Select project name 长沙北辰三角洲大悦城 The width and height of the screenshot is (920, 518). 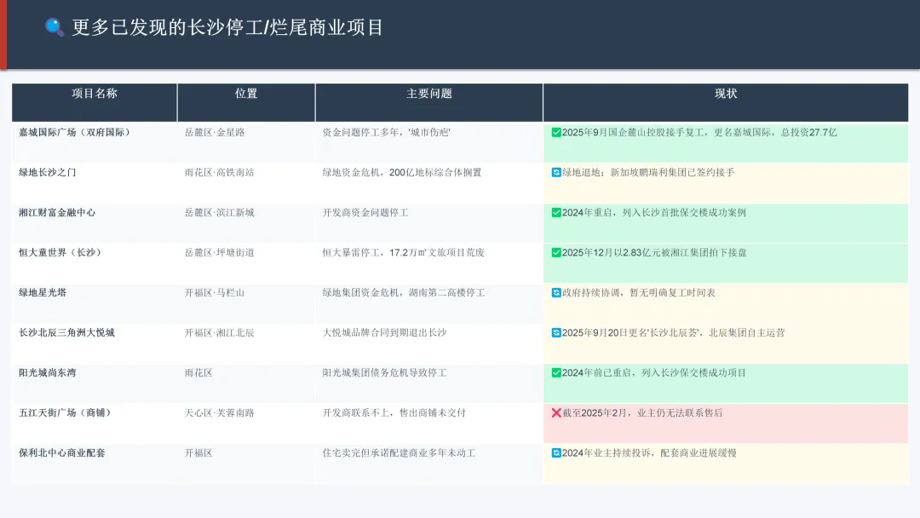[66, 332]
